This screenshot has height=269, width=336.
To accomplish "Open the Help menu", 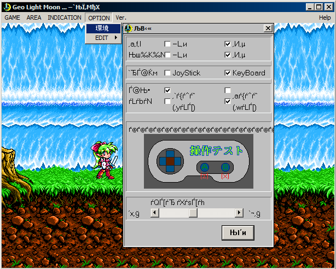I will [x=325, y=17].
